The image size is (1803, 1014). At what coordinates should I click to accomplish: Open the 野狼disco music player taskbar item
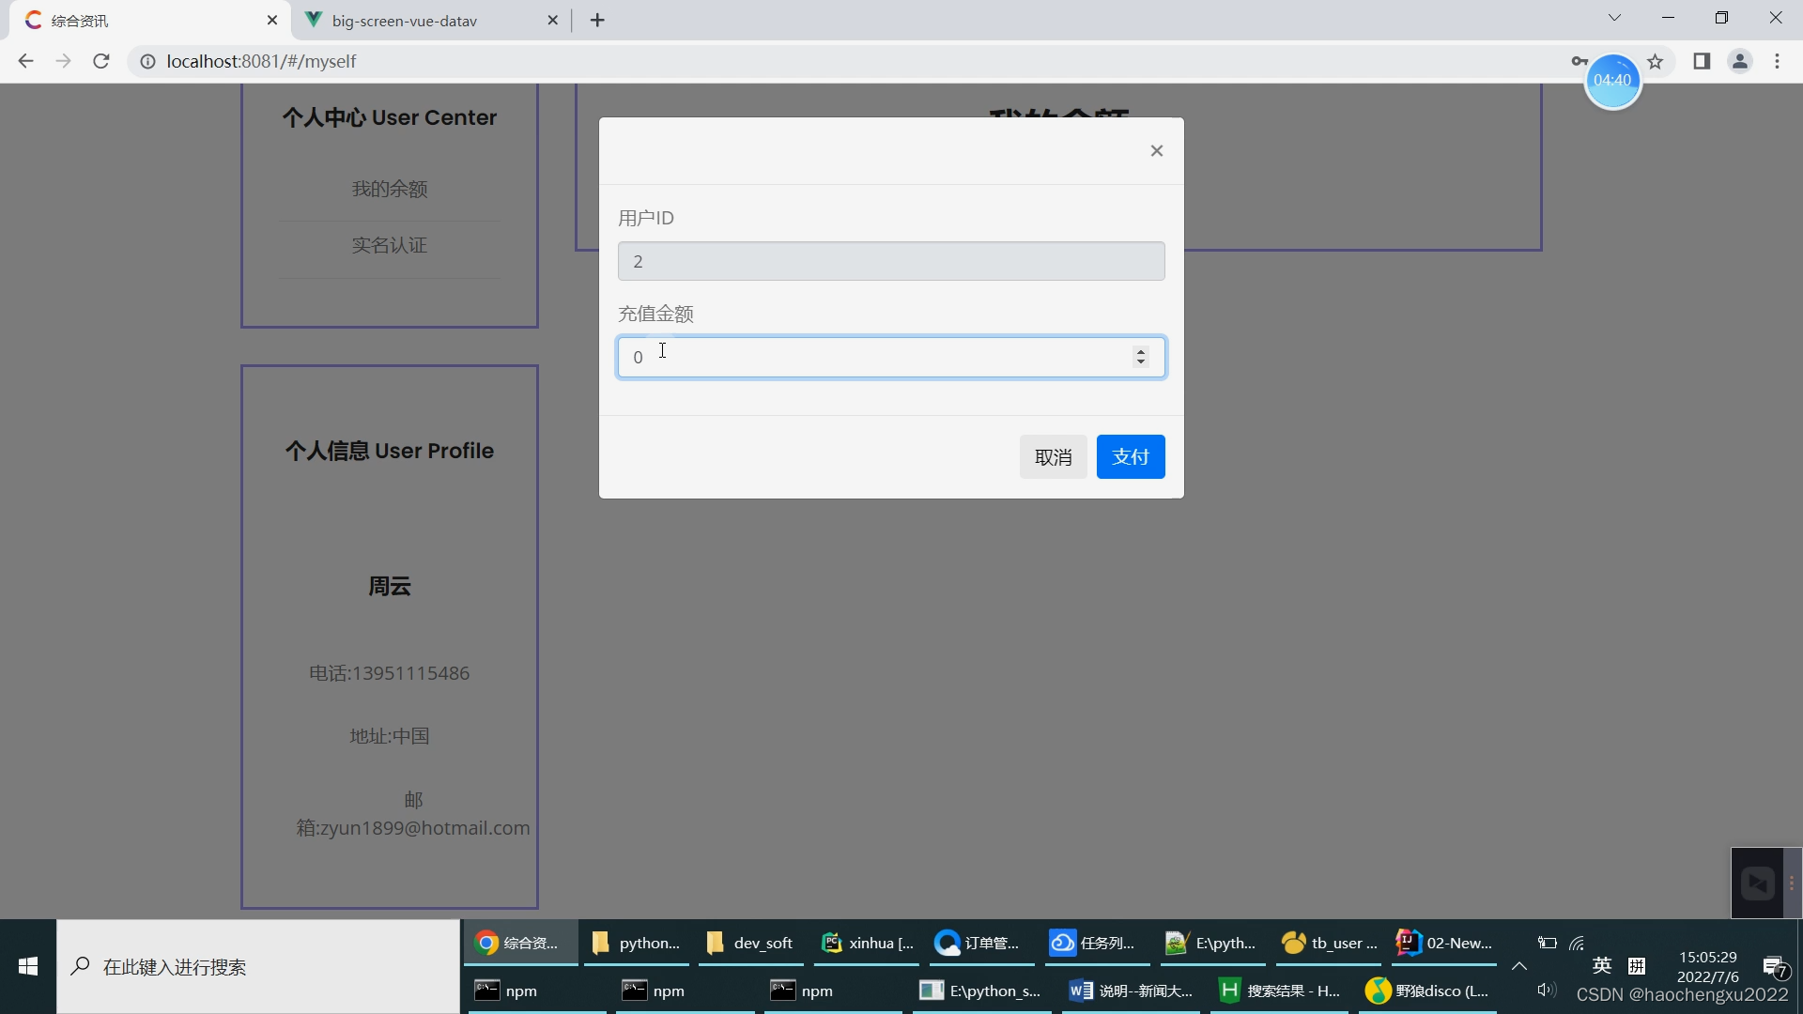point(1427,991)
